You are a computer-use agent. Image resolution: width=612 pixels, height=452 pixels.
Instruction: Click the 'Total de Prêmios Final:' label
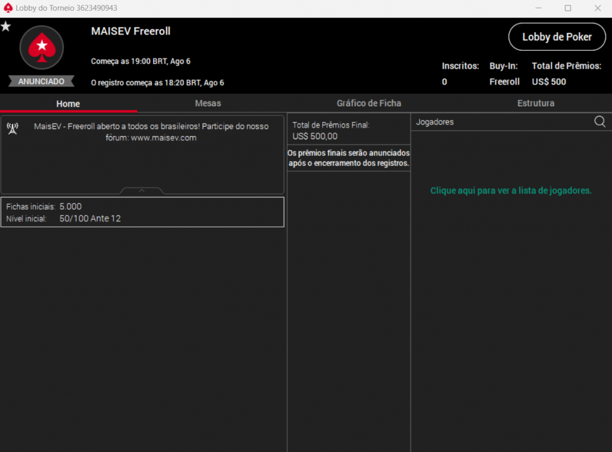coord(331,125)
